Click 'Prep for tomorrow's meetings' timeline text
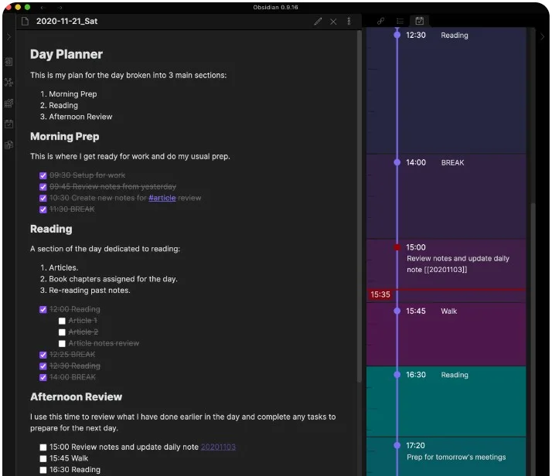This screenshot has width=552, height=476. [x=456, y=457]
